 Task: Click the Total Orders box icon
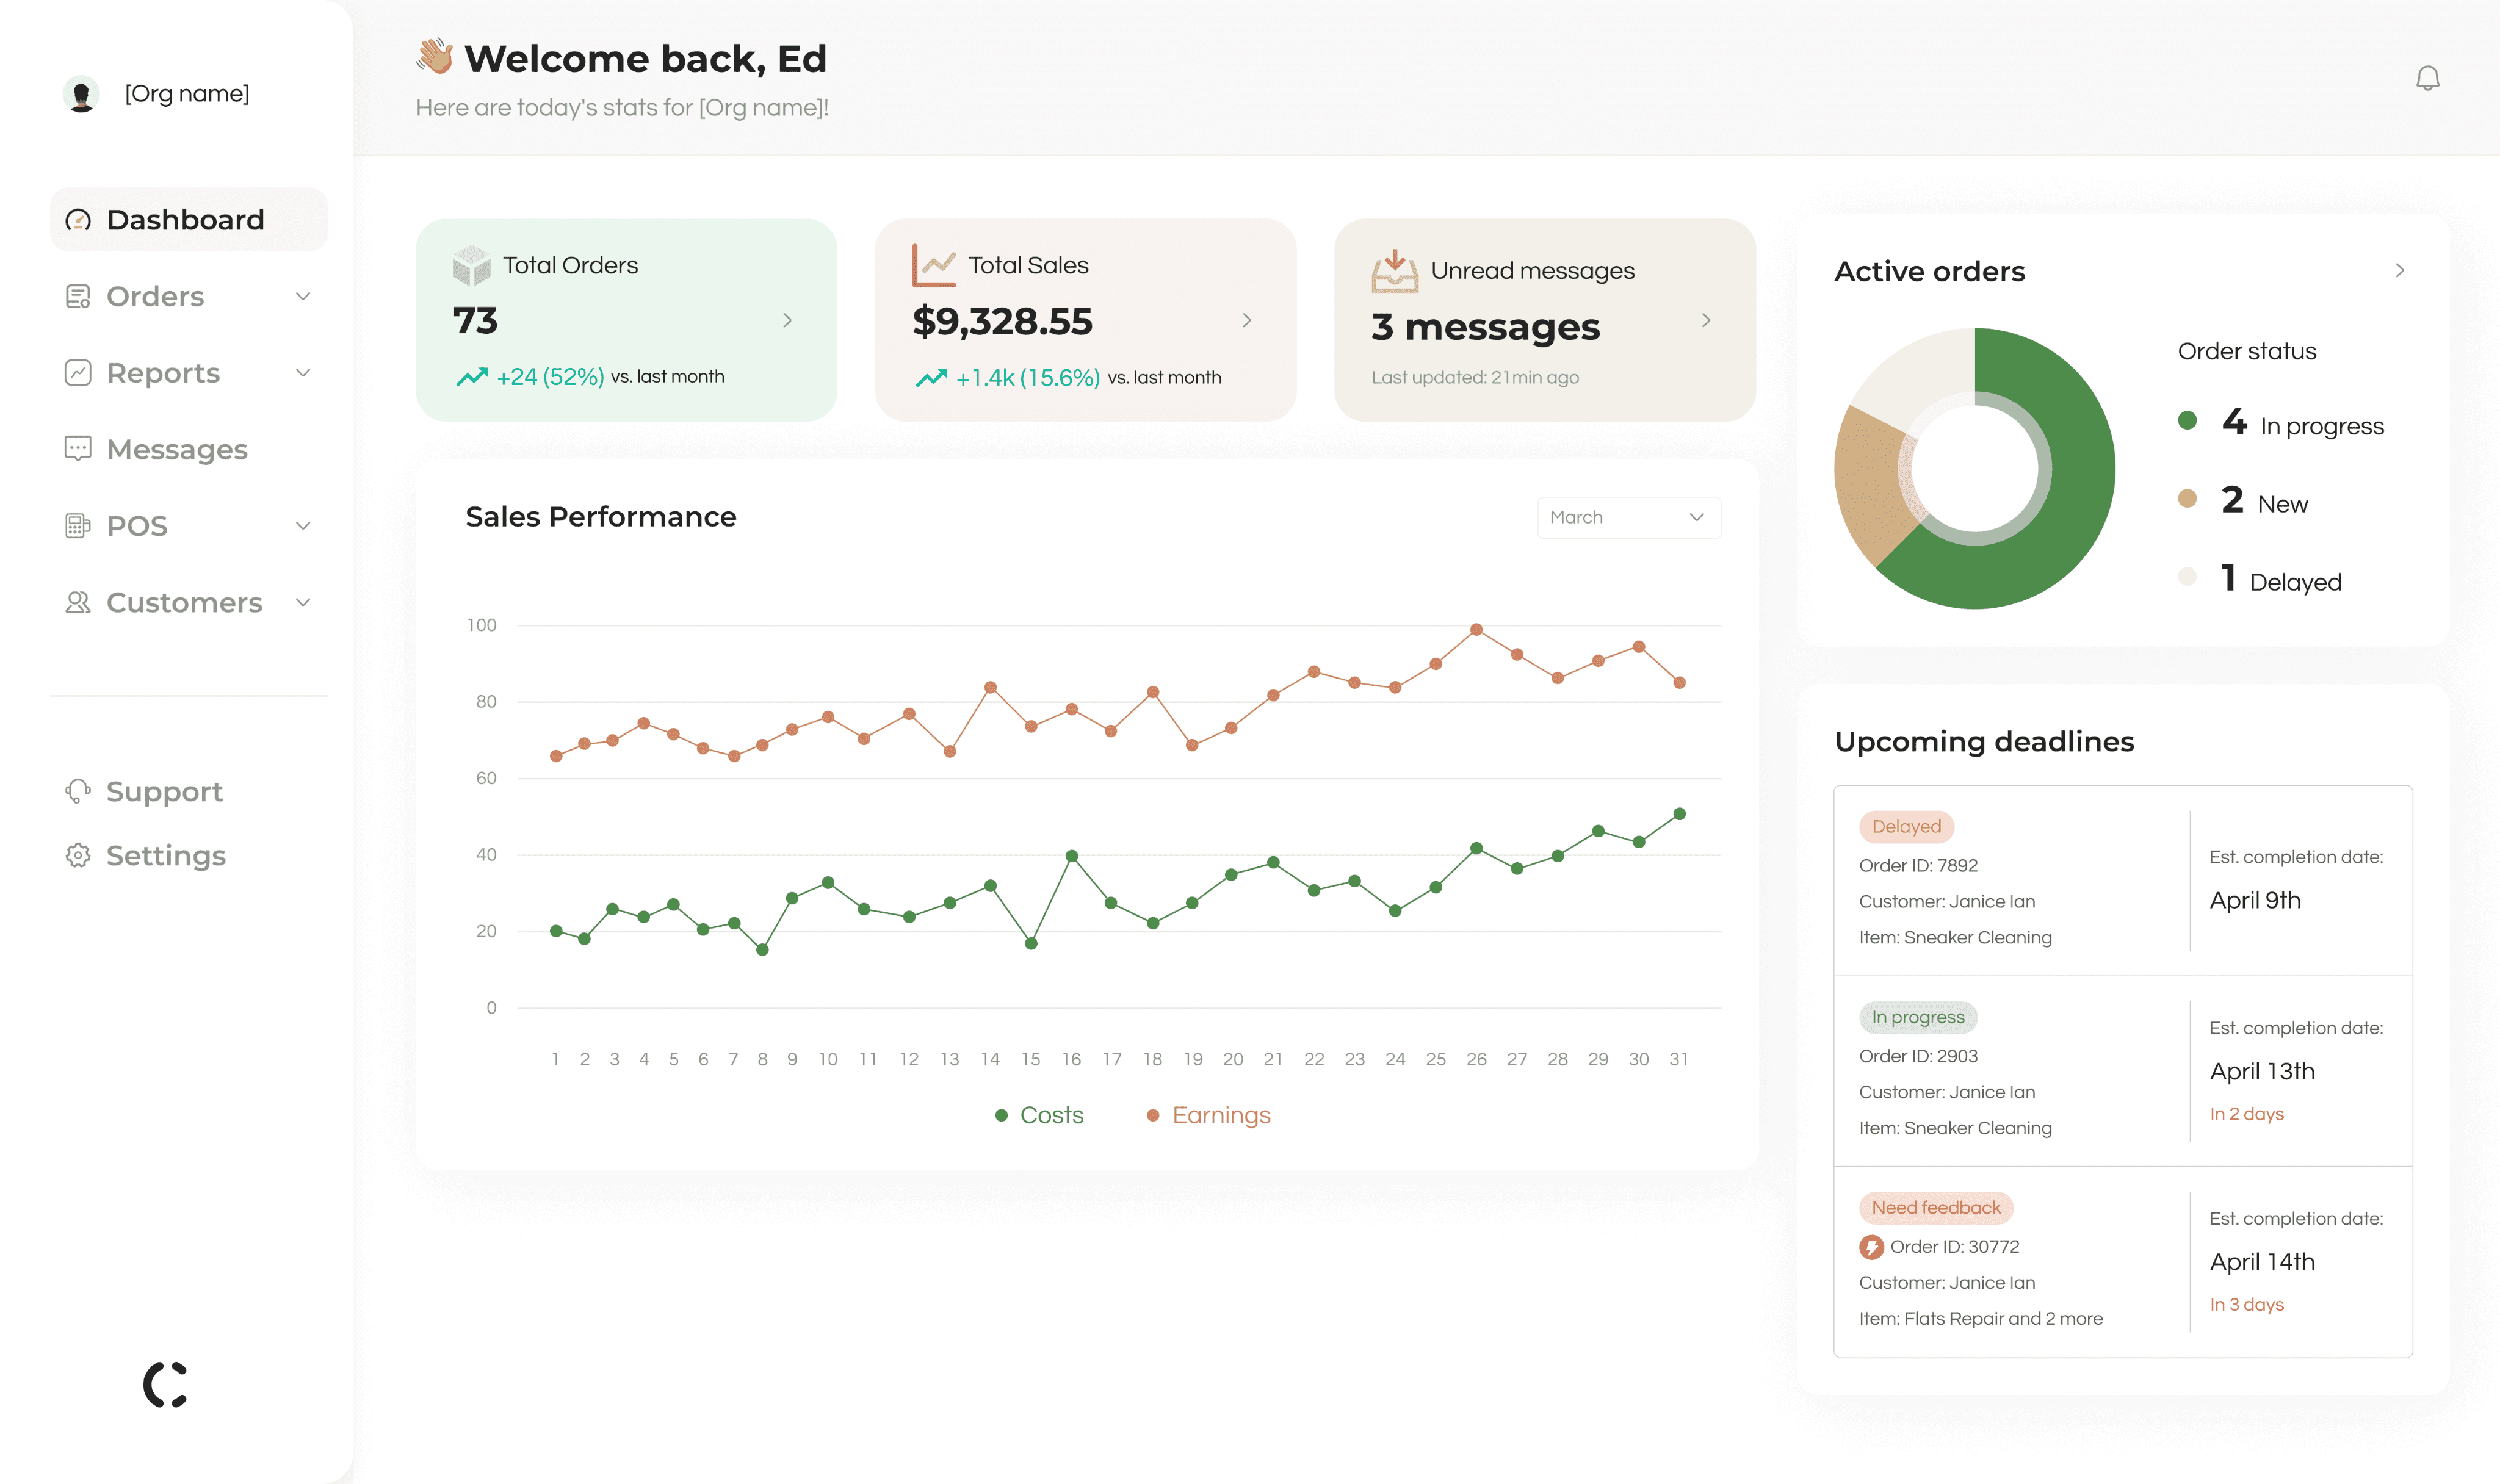coord(471,265)
